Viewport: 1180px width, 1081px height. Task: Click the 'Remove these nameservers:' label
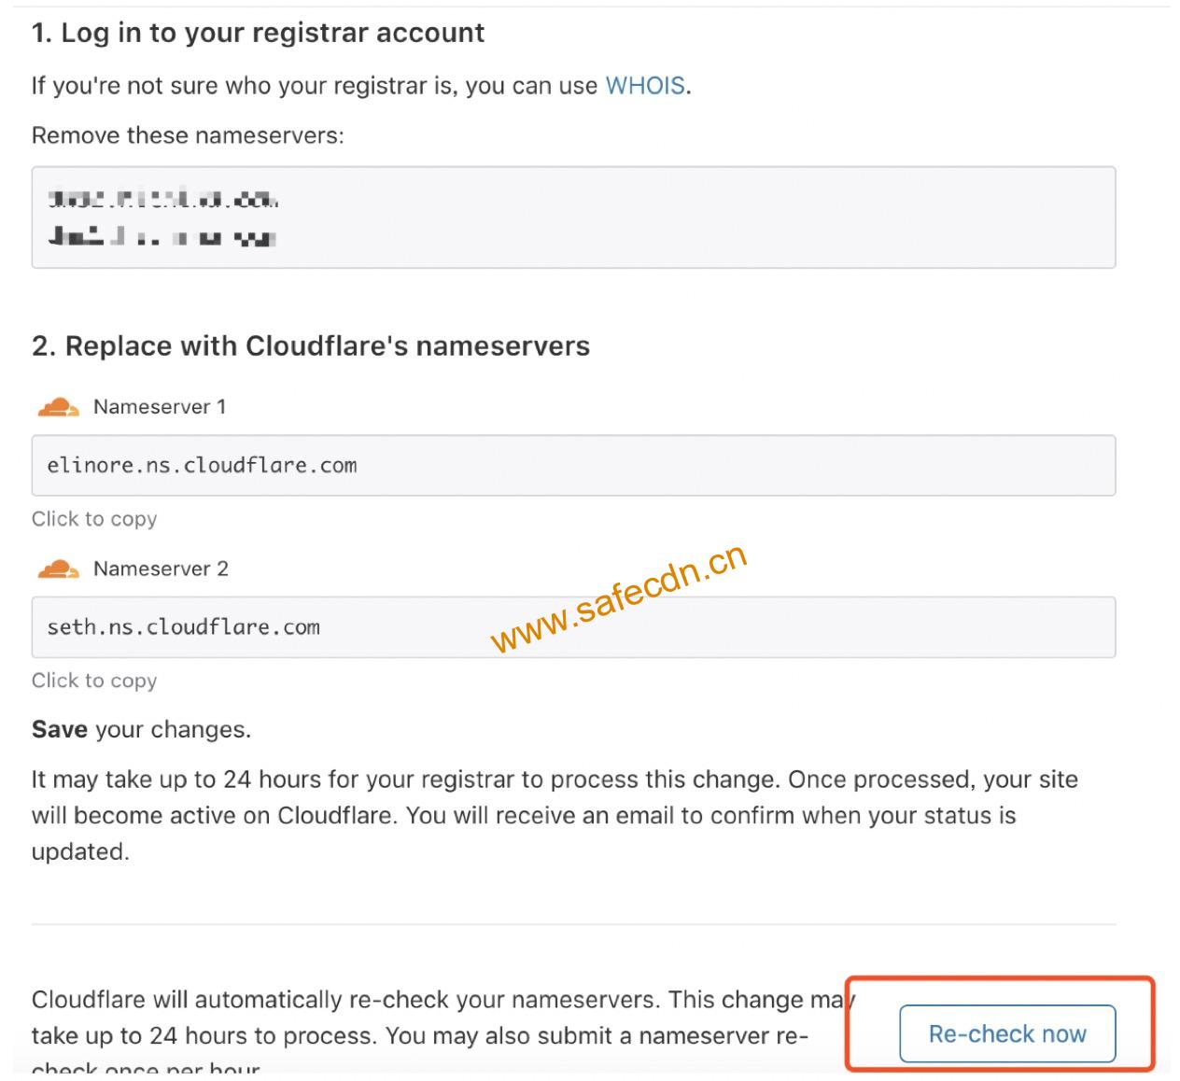click(188, 135)
